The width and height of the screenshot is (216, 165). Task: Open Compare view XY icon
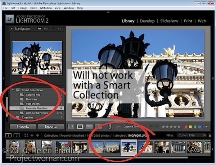(89, 127)
